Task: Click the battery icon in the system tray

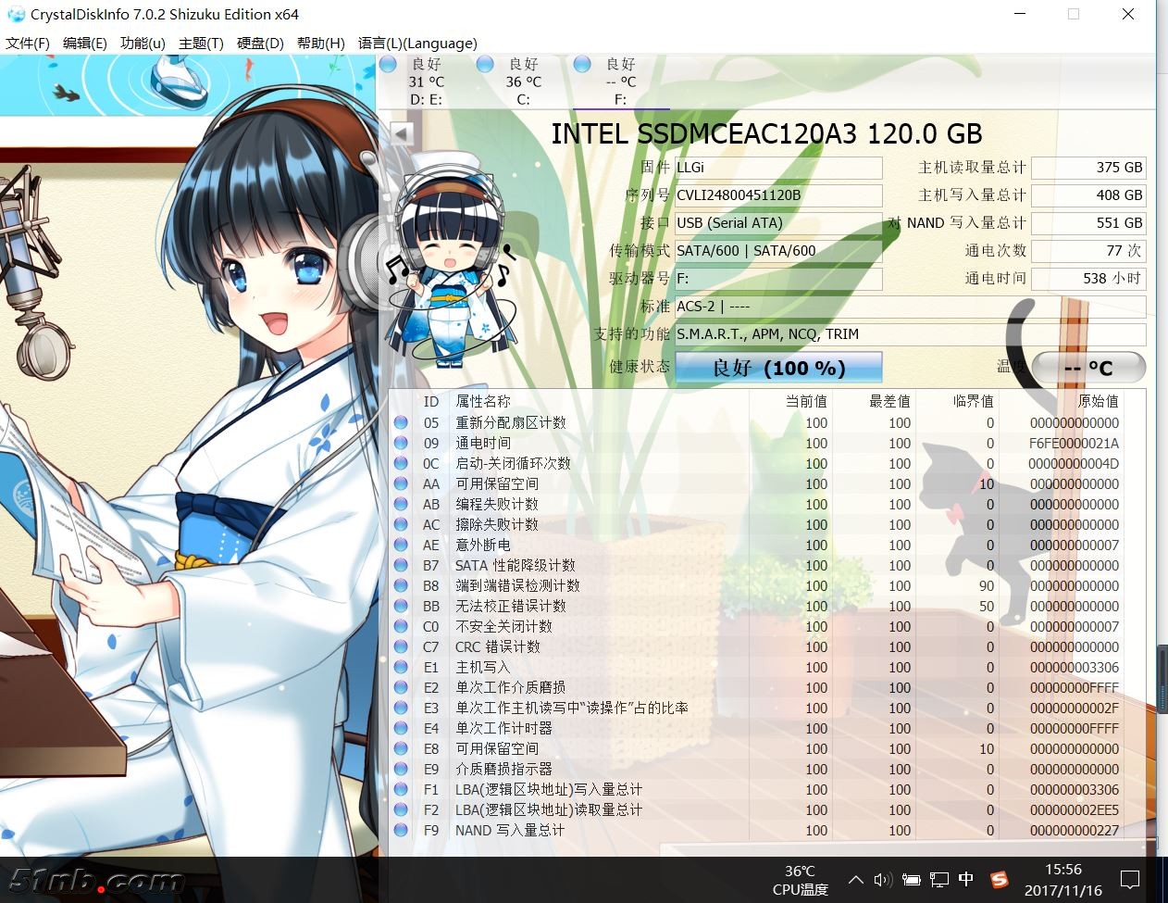Action: tap(911, 880)
